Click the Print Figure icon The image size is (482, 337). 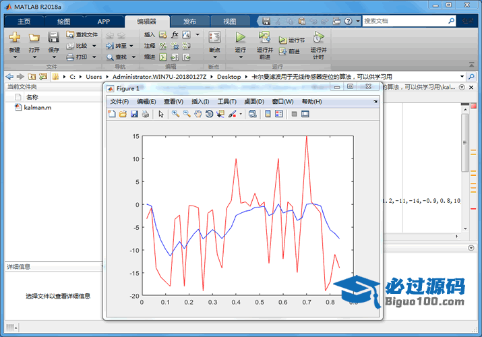(x=145, y=115)
